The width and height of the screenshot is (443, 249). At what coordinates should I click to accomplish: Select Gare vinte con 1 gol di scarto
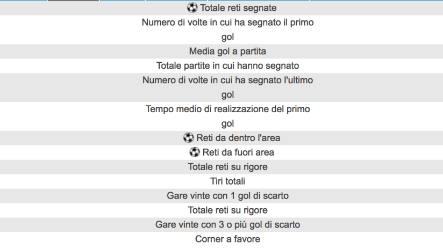point(227,196)
